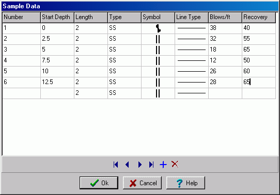
Task: Choose line type in row 3
Action: click(192, 50)
